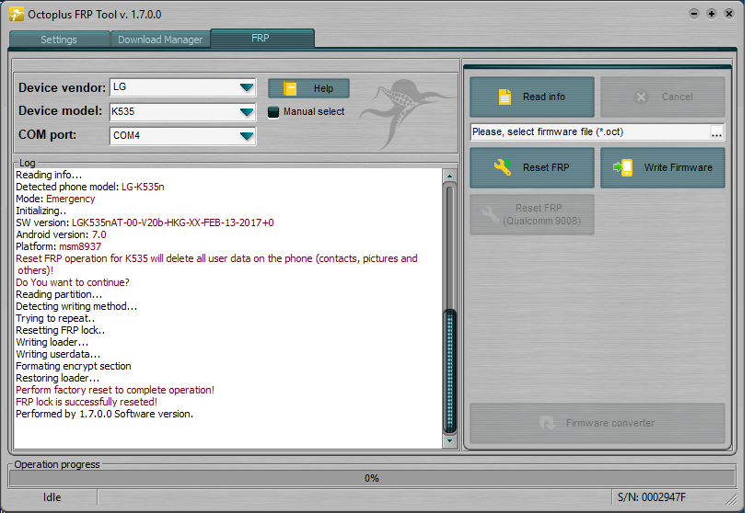This screenshot has height=513, width=754.
Task: Click the Read info button
Action: (532, 97)
